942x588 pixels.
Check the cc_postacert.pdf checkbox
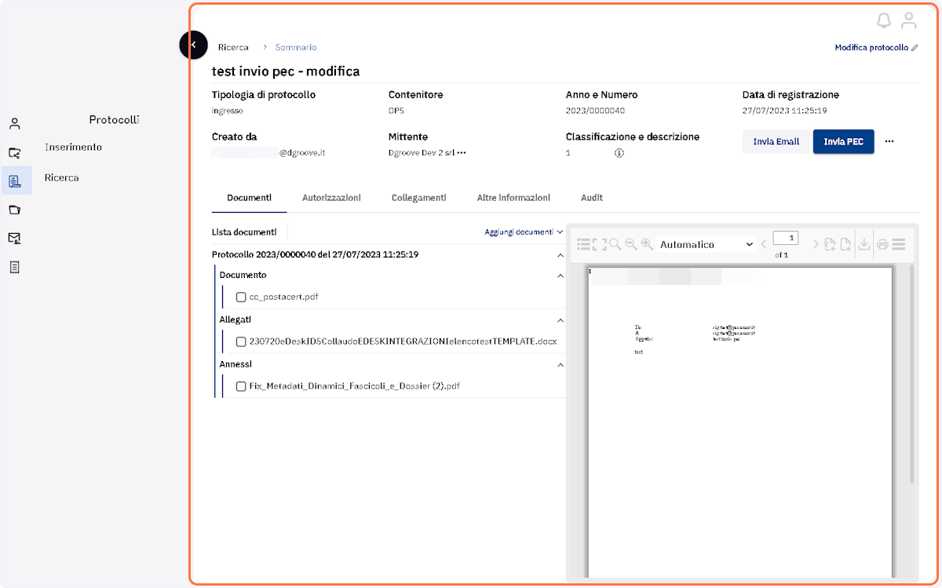coord(241,298)
